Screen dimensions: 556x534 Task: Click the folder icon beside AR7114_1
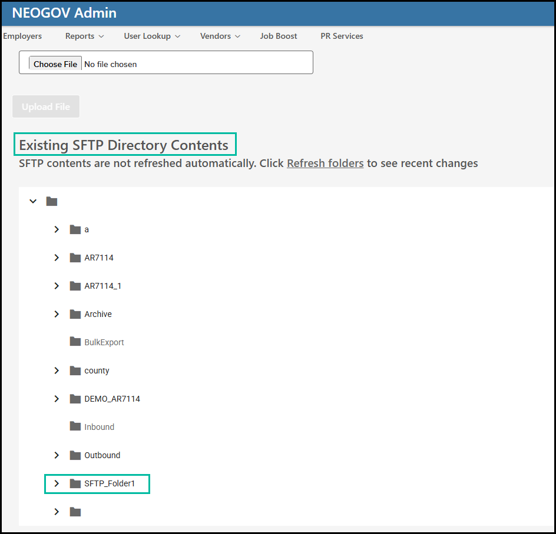click(x=75, y=286)
